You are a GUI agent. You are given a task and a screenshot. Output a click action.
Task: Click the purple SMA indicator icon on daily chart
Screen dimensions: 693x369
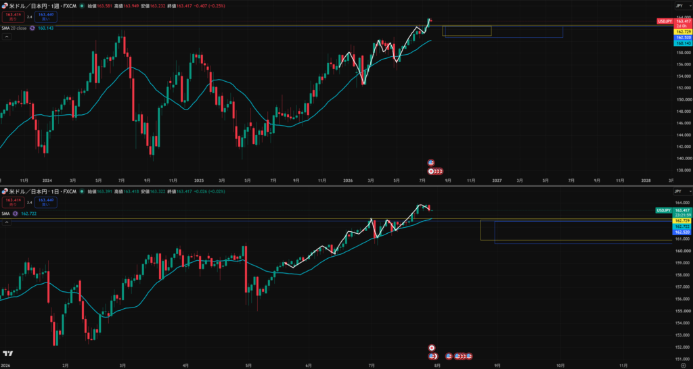point(15,213)
